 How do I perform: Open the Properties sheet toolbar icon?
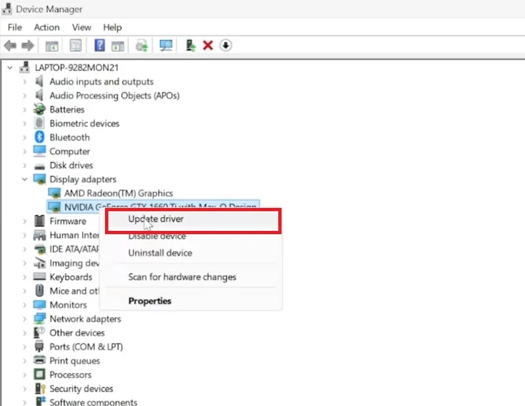(x=75, y=45)
